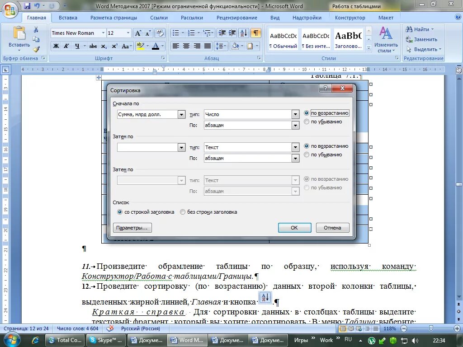Image resolution: width=463 pixels, height=347 pixels.
Task: Click Изменить стили button
Action: click(x=386, y=40)
